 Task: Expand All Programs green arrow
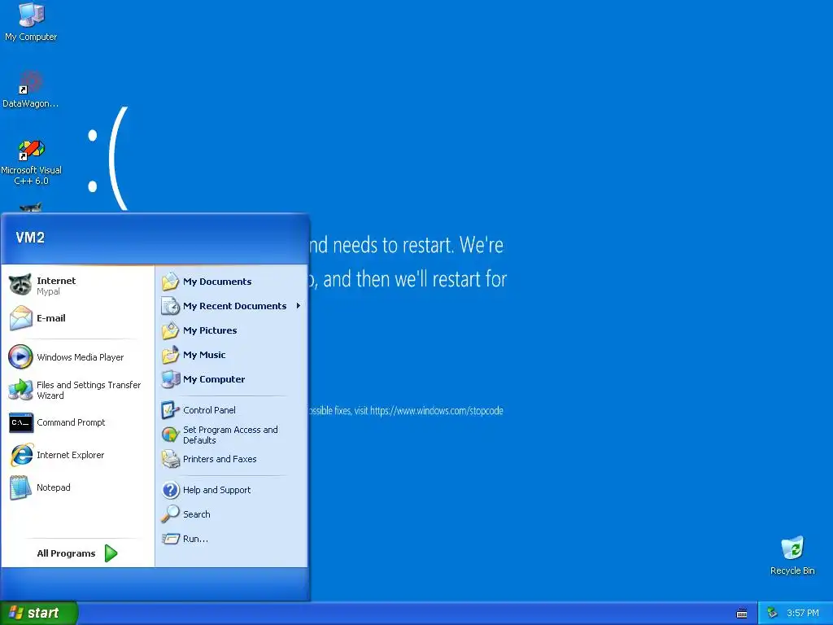(111, 553)
